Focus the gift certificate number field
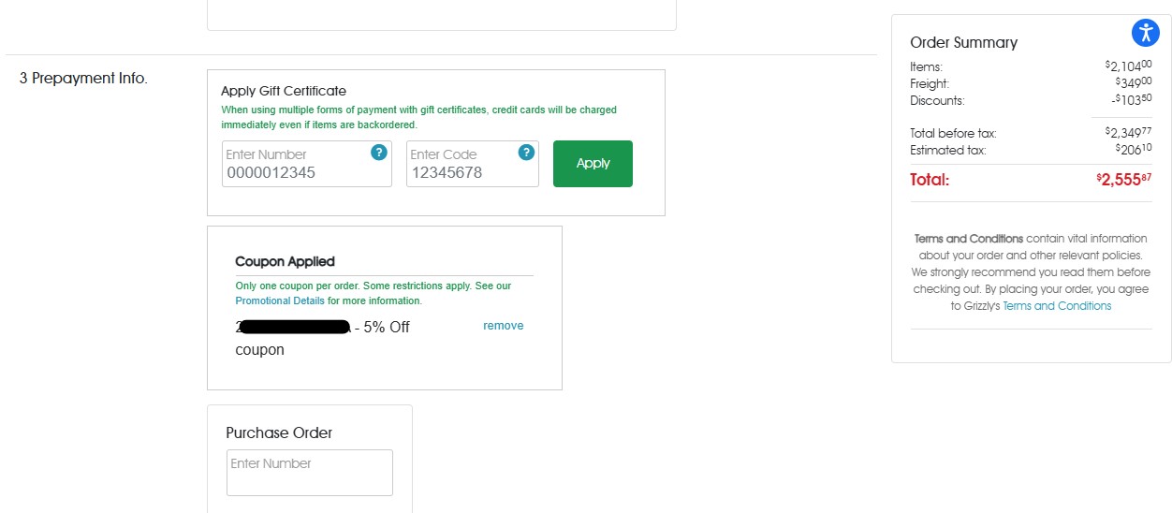 coord(295,172)
